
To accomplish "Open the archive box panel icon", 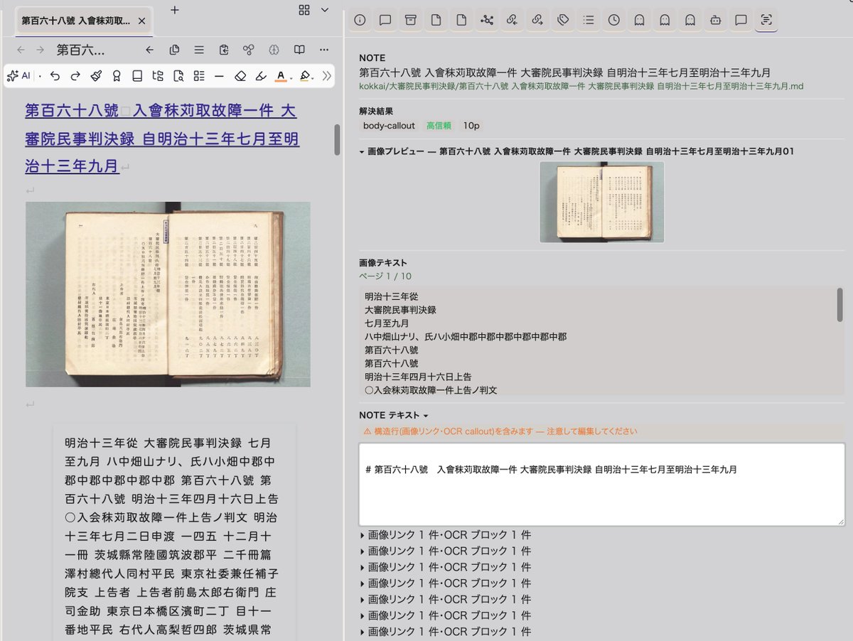I will [x=411, y=20].
